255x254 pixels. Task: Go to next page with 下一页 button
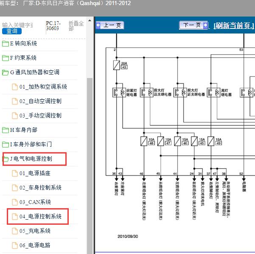[193, 25]
